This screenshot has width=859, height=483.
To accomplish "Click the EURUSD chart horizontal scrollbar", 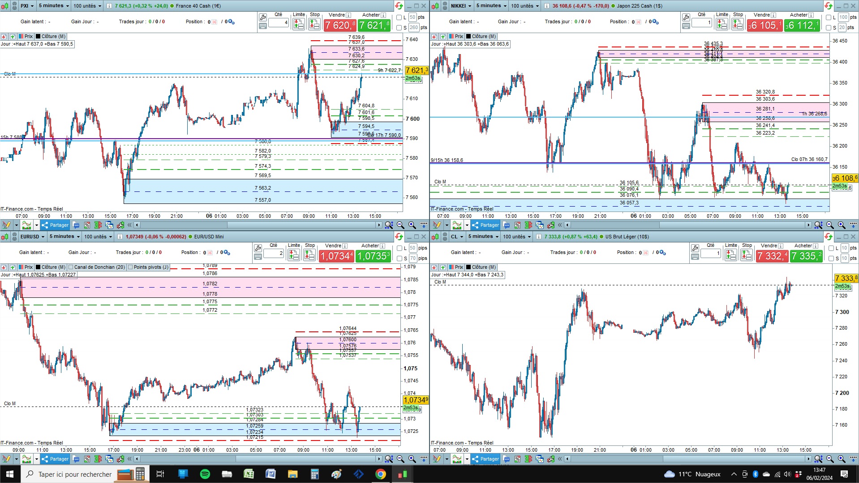I will pos(258,459).
